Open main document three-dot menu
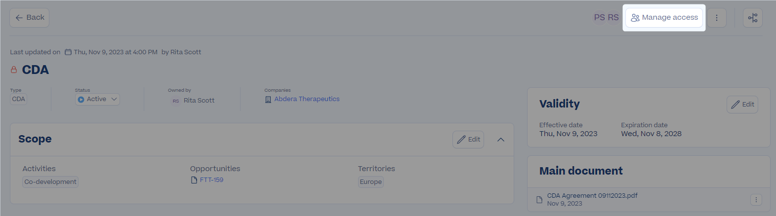 [756, 200]
